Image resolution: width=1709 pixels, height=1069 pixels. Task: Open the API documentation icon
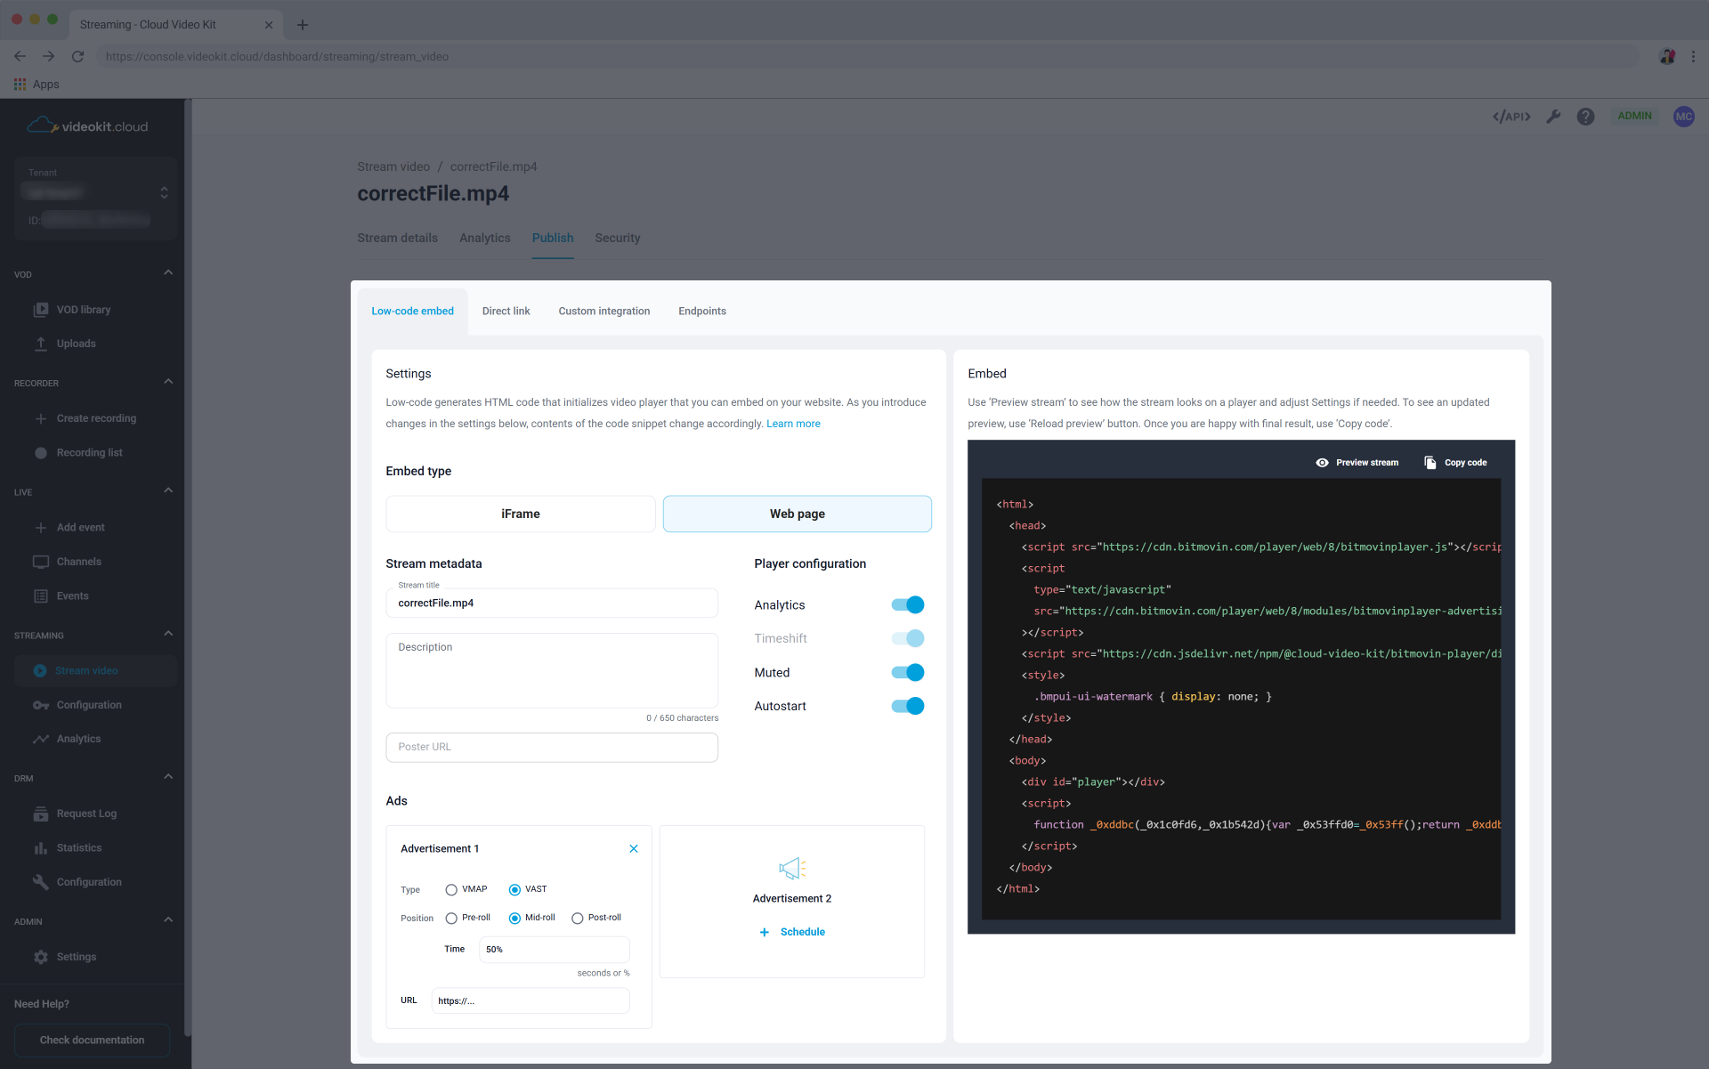point(1511,117)
